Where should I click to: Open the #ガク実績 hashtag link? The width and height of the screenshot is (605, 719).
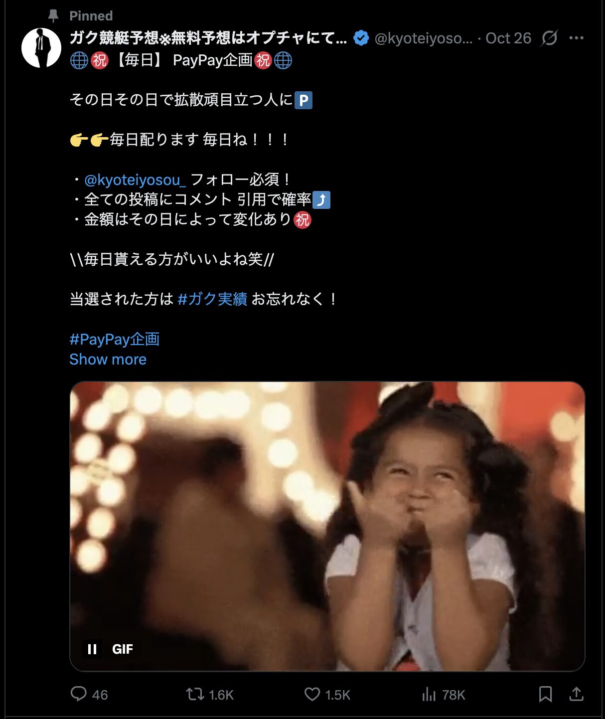(x=212, y=299)
